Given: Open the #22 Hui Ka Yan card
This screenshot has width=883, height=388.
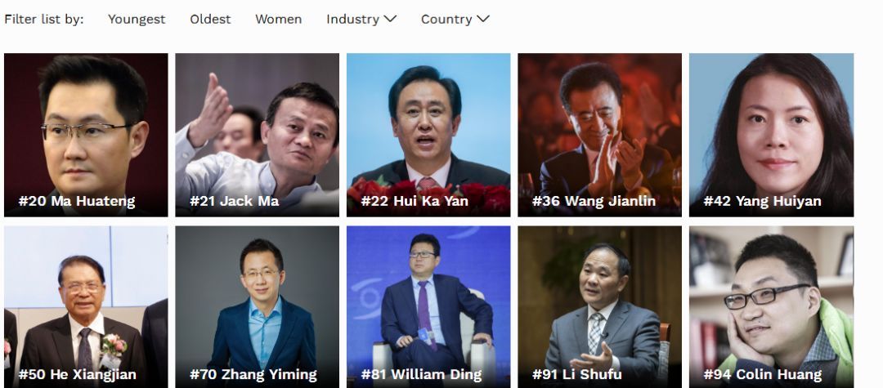Looking at the screenshot, I should tap(428, 135).
